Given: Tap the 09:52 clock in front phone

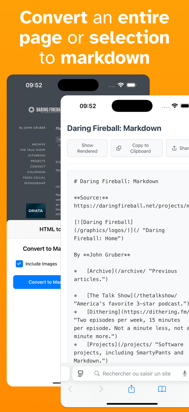Looking at the screenshot, I should click(88, 106).
